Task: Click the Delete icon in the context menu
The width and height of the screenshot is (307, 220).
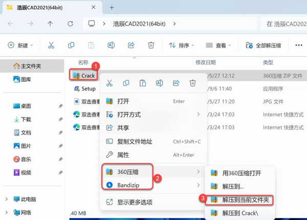Action: pos(193,83)
